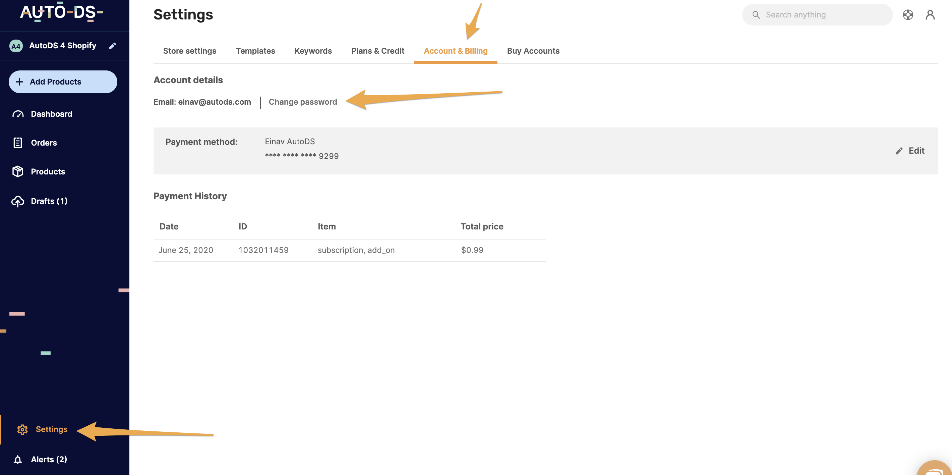Click the ID column header

pyautogui.click(x=242, y=226)
